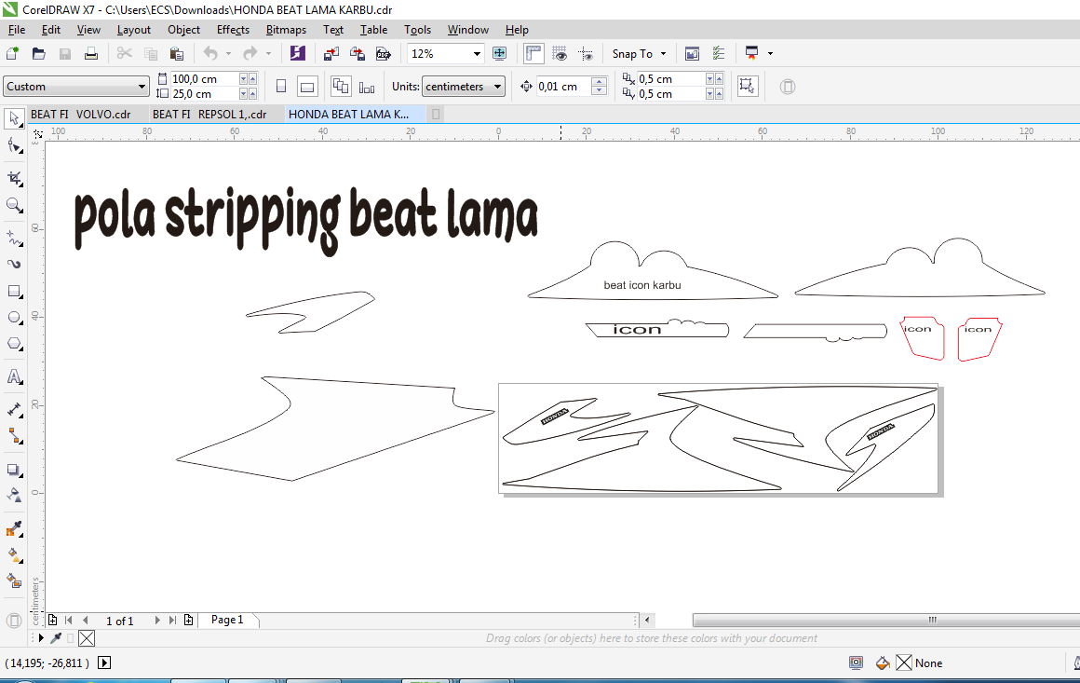Click the Export icon
This screenshot has height=683, width=1080.
[x=357, y=54]
